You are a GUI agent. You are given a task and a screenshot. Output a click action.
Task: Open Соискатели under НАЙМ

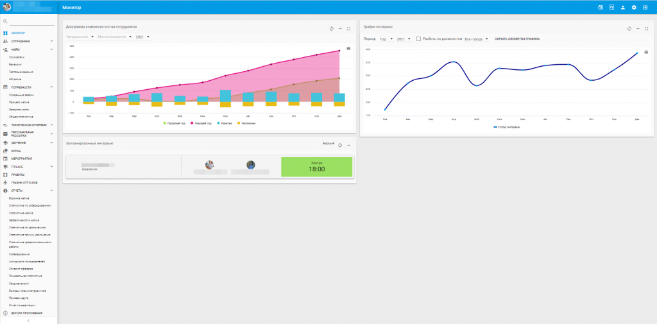tap(16, 57)
